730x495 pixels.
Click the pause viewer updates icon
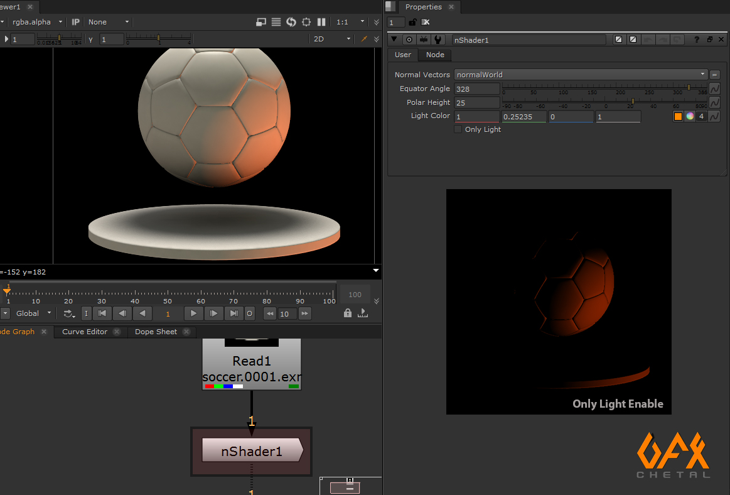[x=321, y=22]
